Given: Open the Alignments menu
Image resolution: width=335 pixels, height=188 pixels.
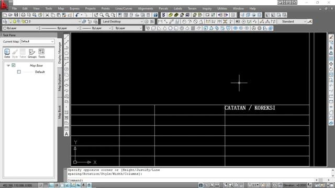Looking at the screenshot, I should tap(146, 8).
